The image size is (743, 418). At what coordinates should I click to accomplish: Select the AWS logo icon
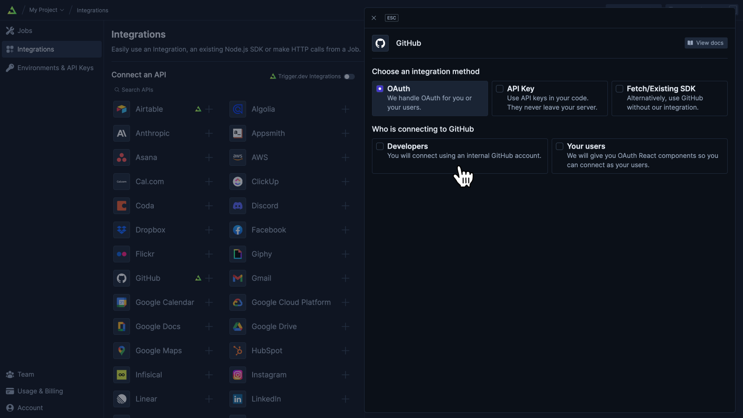238,157
